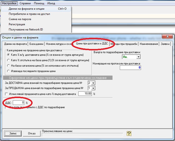Click the ДДС percentage input field
Image resolution: width=175 pixels, height=141 pixels.
point(19,102)
